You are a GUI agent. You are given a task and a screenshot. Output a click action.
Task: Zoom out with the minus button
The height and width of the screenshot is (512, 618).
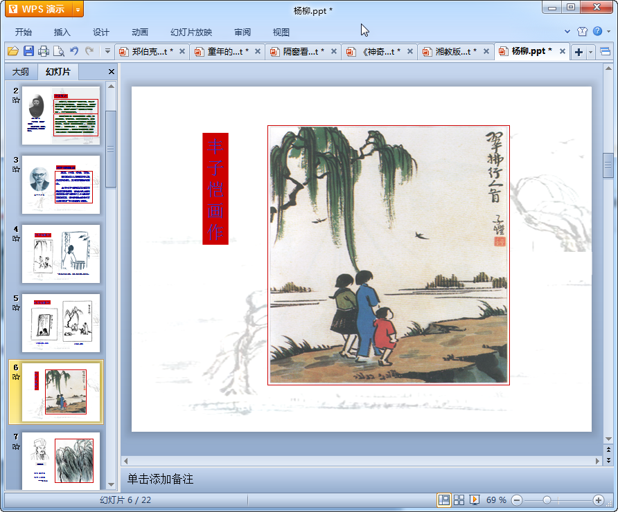tap(517, 500)
